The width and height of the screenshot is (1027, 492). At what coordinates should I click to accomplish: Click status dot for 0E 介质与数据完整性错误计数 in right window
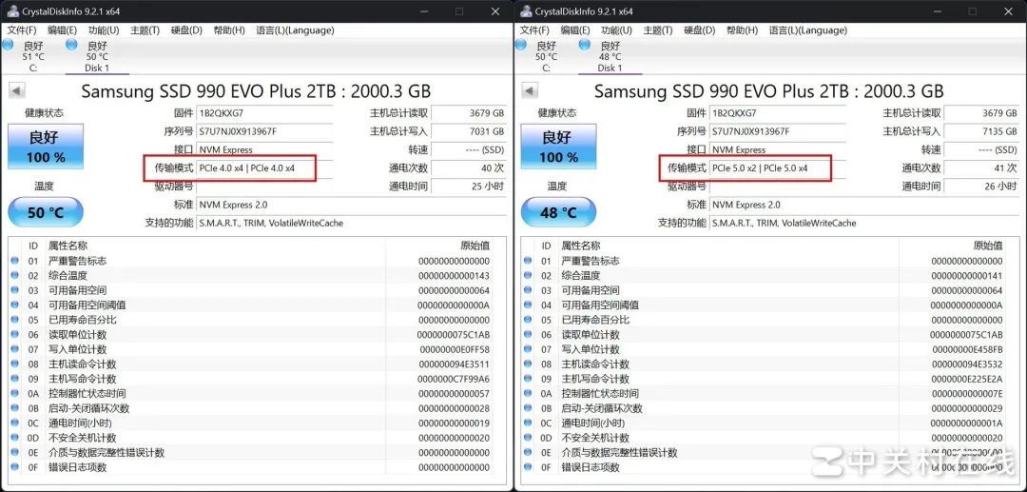pyautogui.click(x=528, y=452)
